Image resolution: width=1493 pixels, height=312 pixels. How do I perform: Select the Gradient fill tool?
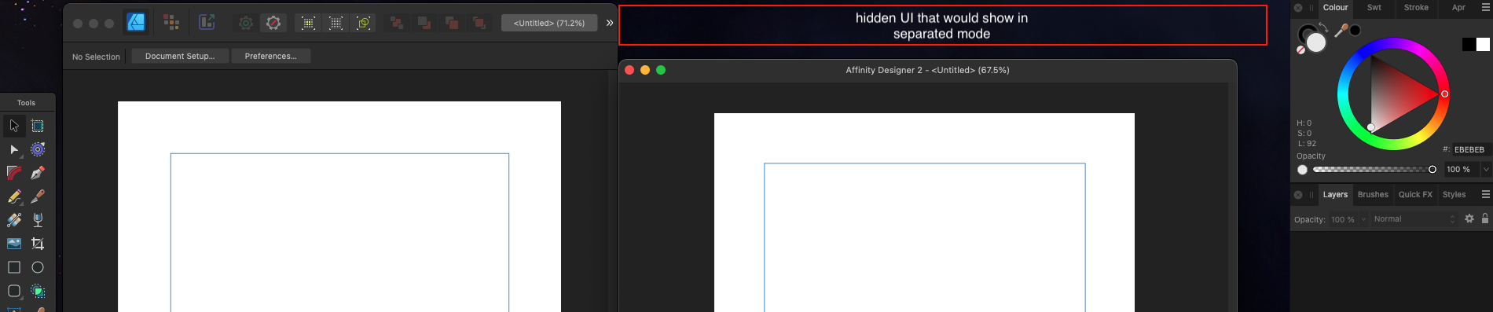click(x=14, y=220)
